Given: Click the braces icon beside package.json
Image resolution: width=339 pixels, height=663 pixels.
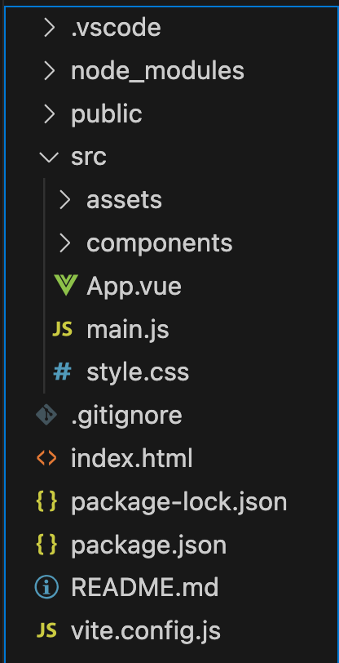Looking at the screenshot, I should tap(46, 545).
